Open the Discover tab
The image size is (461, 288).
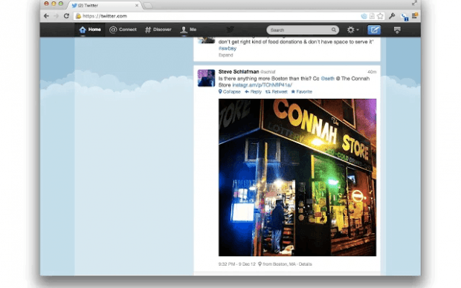point(158,30)
